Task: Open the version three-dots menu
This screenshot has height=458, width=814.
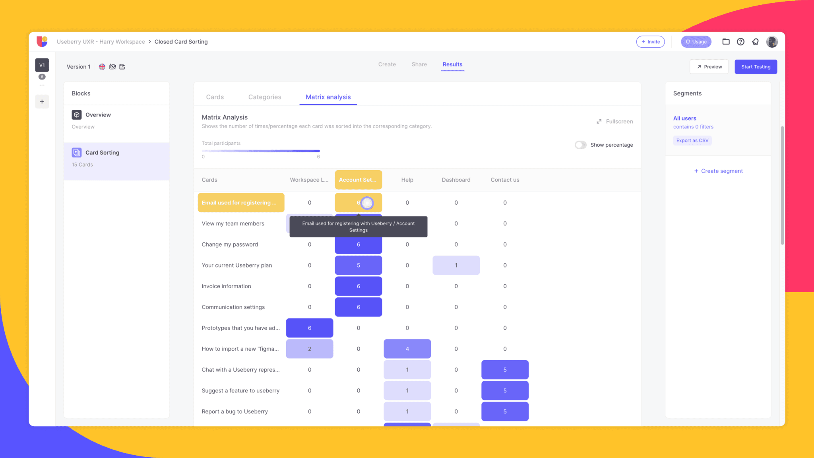Action: 42,85
